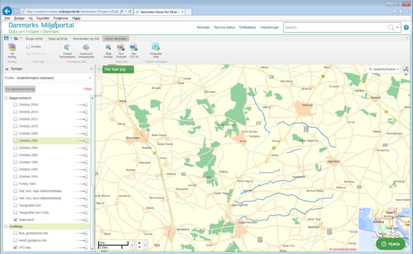Select Avanceret forespørgsel query tool
The height and width of the screenshot is (254, 413).
(86, 51)
